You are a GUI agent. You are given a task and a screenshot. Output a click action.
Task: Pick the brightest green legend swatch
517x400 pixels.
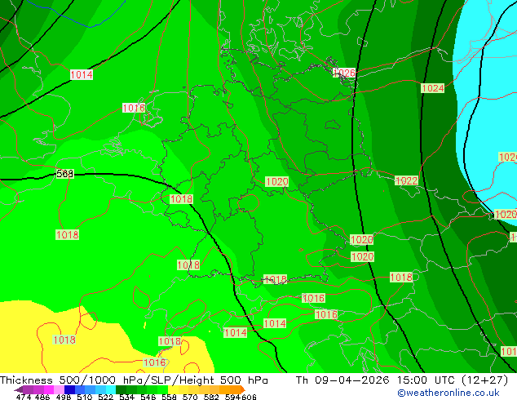162,389
